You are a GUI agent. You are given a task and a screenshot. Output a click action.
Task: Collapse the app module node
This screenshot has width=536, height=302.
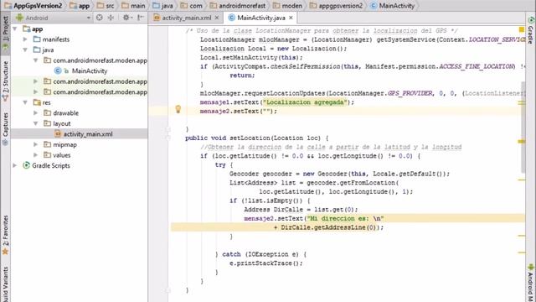(x=15, y=29)
